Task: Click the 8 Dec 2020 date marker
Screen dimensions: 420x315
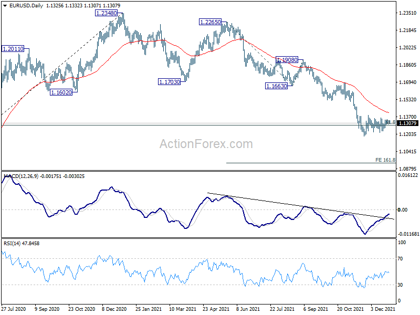Action: [x=114, y=309]
